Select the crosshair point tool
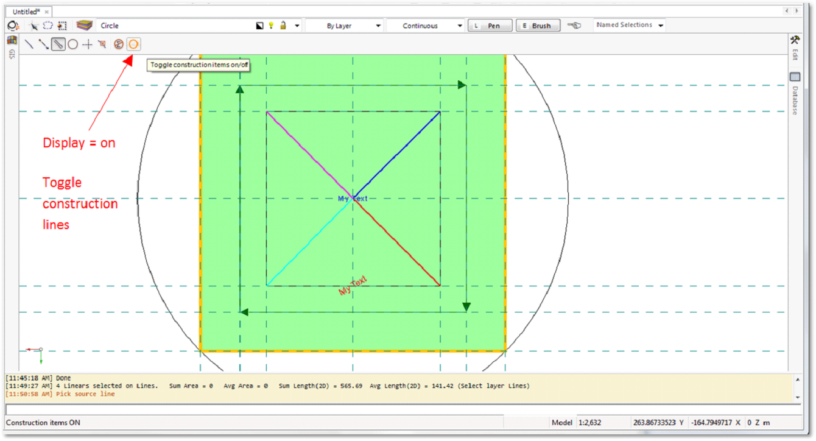Screen dimensions: 816x441 pos(87,44)
